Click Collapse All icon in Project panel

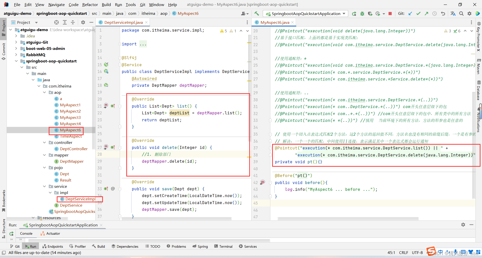(73, 22)
